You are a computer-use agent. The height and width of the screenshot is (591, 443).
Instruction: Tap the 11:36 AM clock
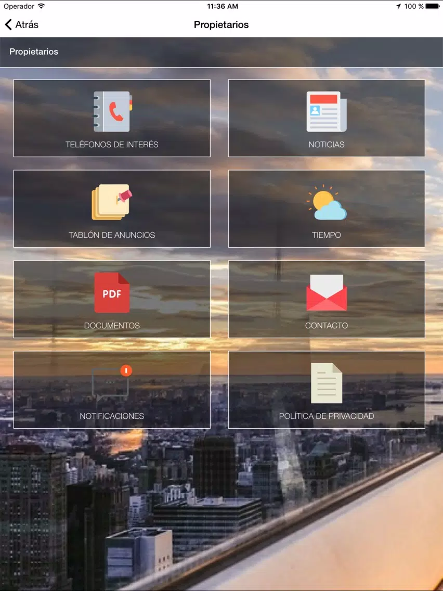click(x=222, y=6)
